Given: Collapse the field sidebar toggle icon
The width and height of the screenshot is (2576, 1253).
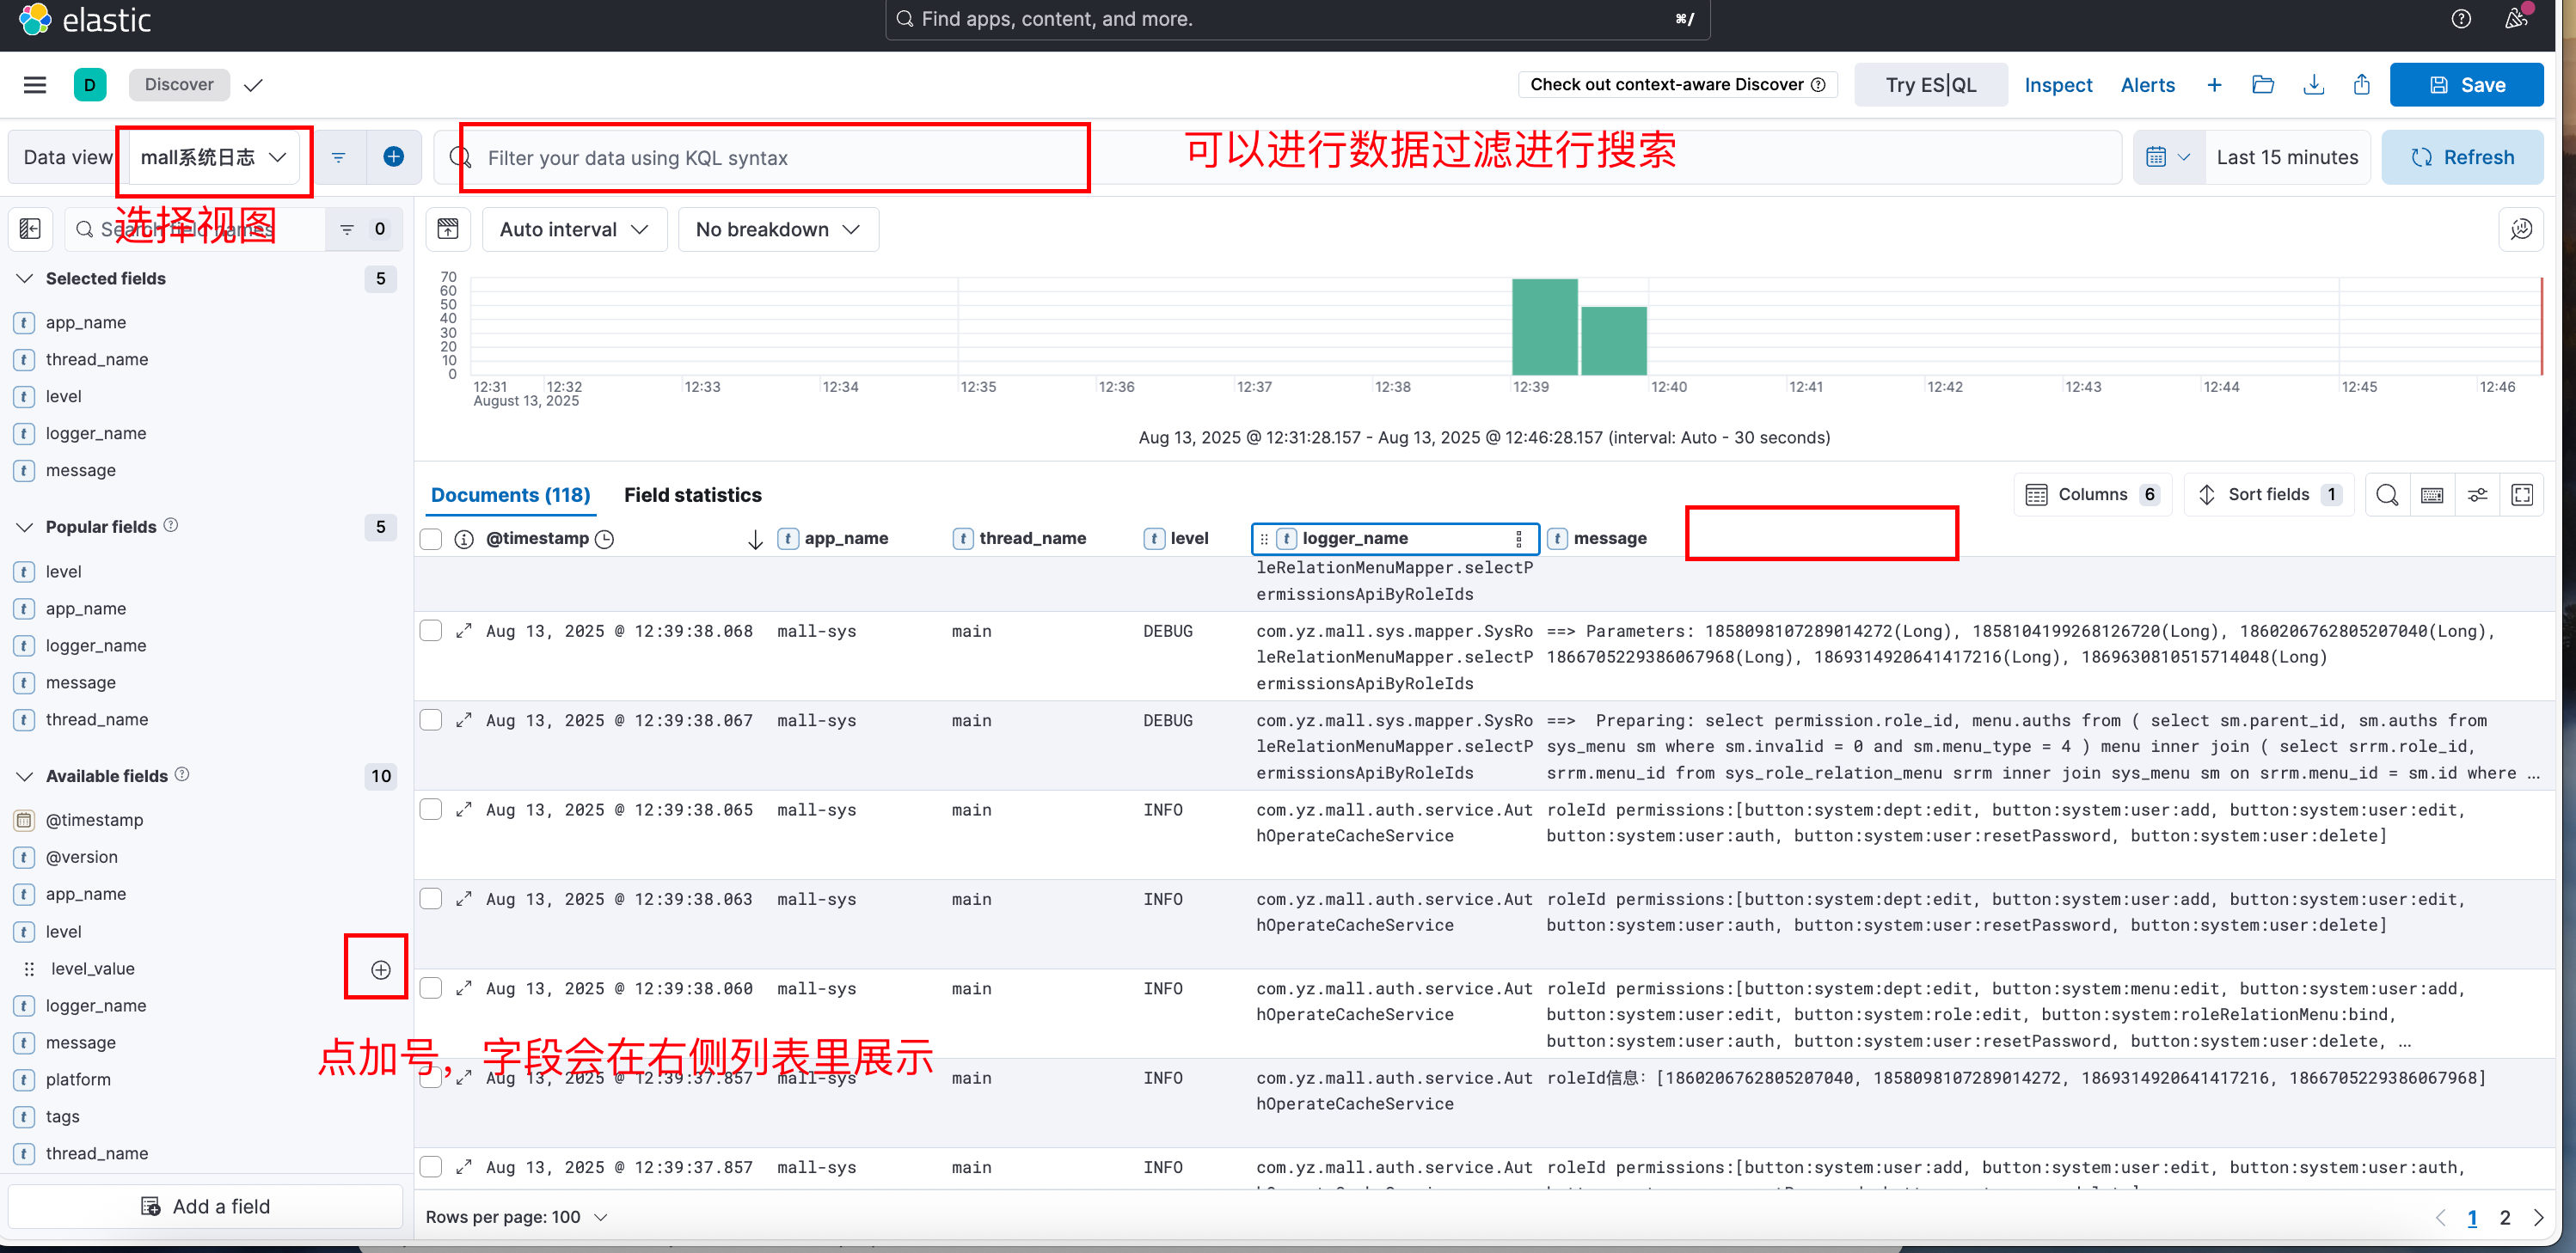Looking at the screenshot, I should [x=30, y=229].
